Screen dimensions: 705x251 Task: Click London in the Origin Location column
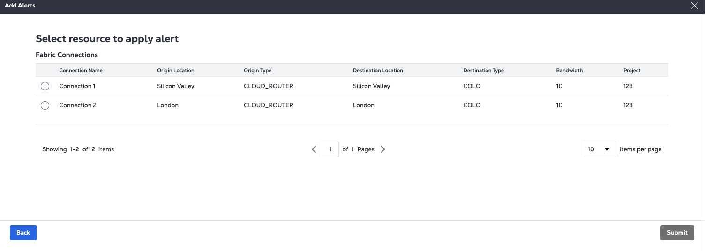168,105
